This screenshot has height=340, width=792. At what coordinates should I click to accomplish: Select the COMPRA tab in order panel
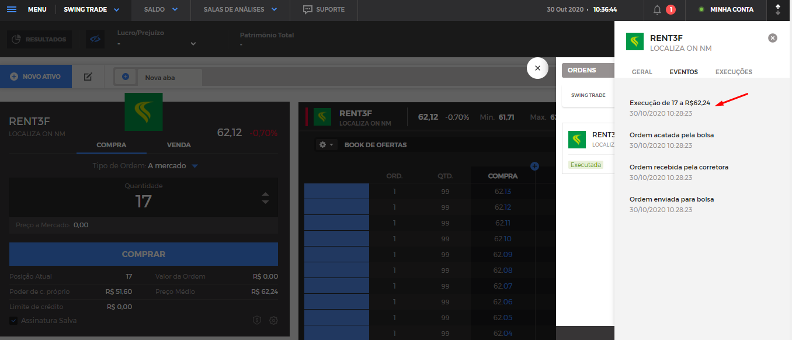(x=112, y=145)
